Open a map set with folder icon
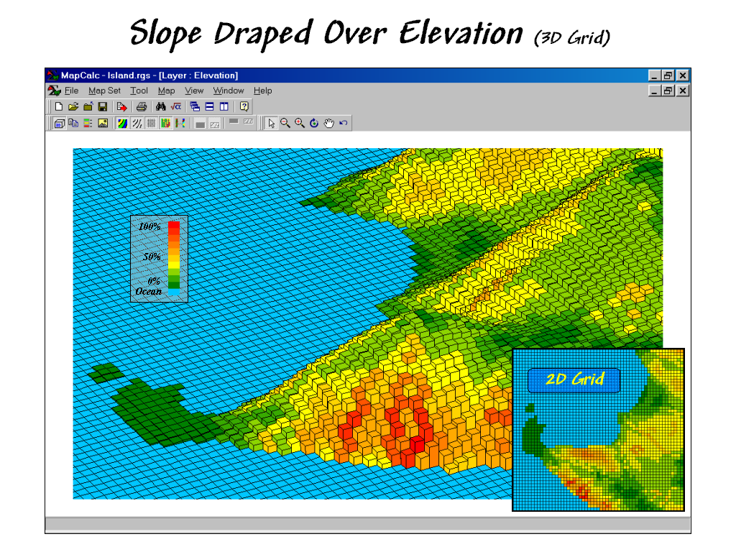Viewport: 736px width, 552px height. coord(73,106)
